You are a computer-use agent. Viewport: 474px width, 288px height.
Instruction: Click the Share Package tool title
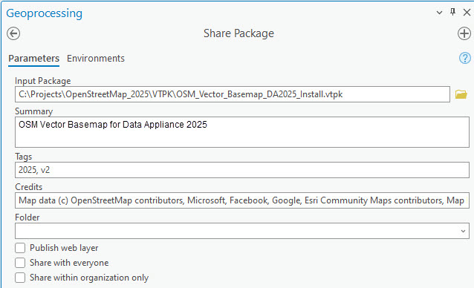(x=238, y=33)
